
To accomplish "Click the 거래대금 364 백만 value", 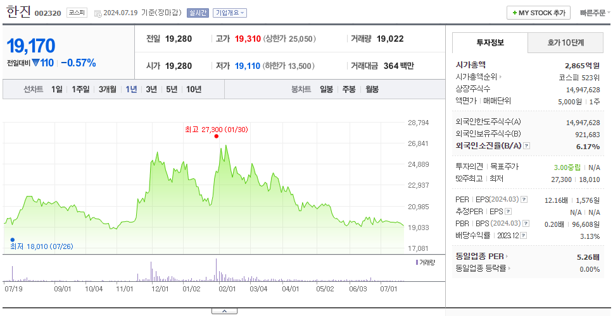I will 399,66.
